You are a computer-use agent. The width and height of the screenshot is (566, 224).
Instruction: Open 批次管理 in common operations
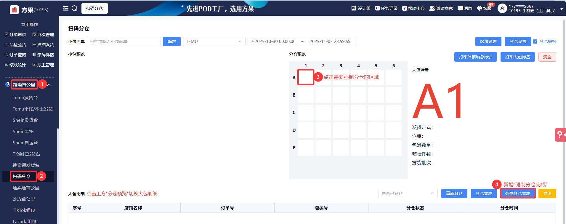43,35
